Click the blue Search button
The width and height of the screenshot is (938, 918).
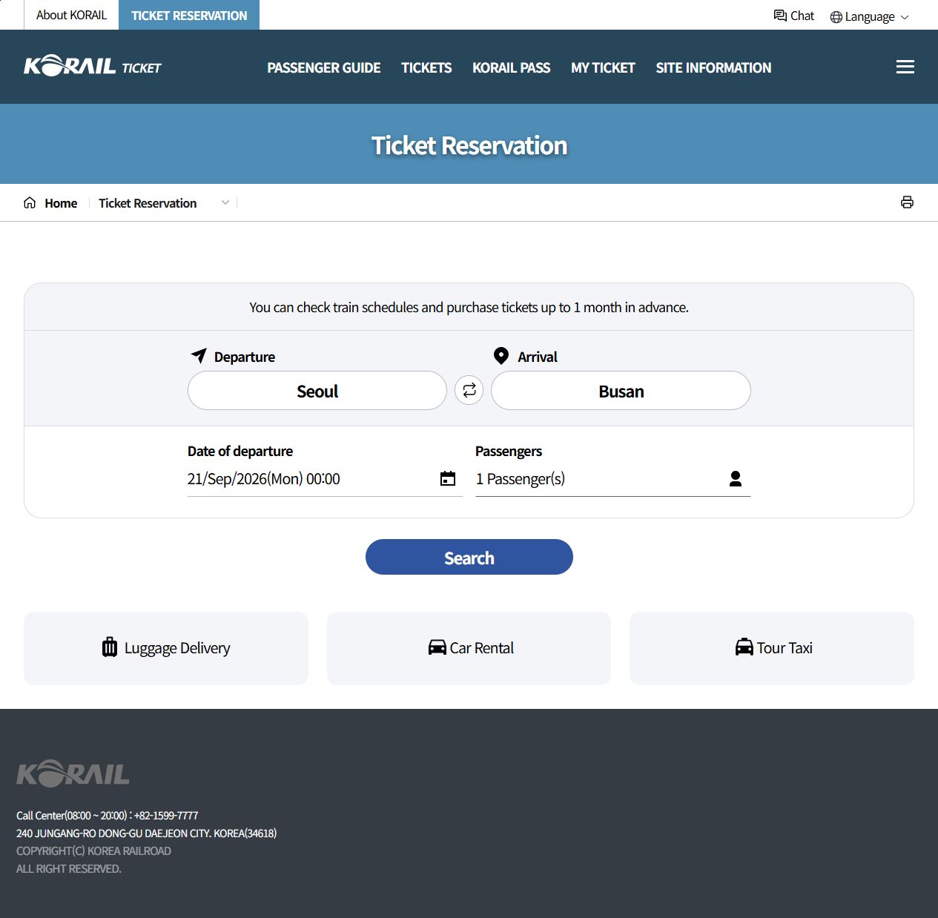pyautogui.click(x=469, y=557)
